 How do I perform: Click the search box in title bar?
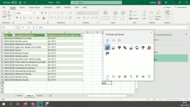[x=96, y=2]
